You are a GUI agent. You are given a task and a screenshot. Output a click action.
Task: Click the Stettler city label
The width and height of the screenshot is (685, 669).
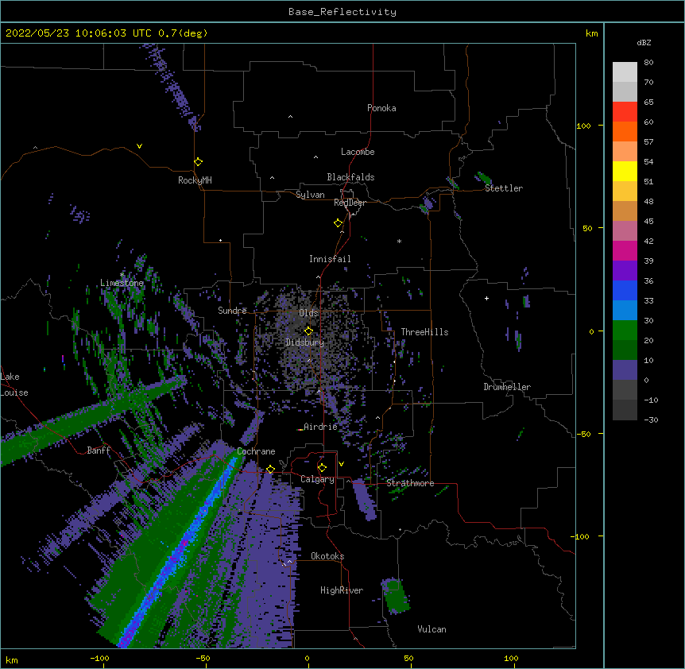point(503,188)
